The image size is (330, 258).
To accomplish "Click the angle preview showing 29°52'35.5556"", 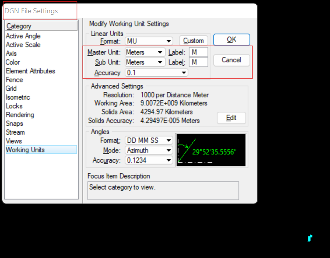I will pos(211,150).
